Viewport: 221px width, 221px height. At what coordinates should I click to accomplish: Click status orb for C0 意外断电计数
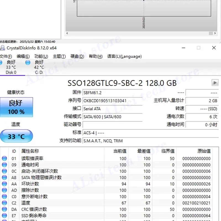coord(4,196)
